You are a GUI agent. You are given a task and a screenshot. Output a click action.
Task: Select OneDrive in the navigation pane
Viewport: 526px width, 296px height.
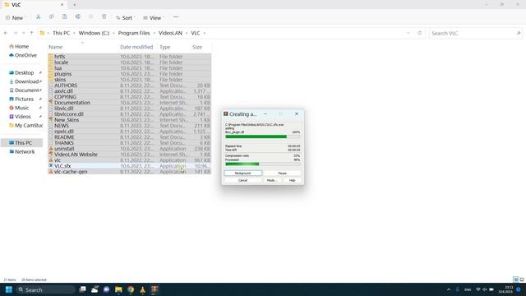pyautogui.click(x=25, y=55)
